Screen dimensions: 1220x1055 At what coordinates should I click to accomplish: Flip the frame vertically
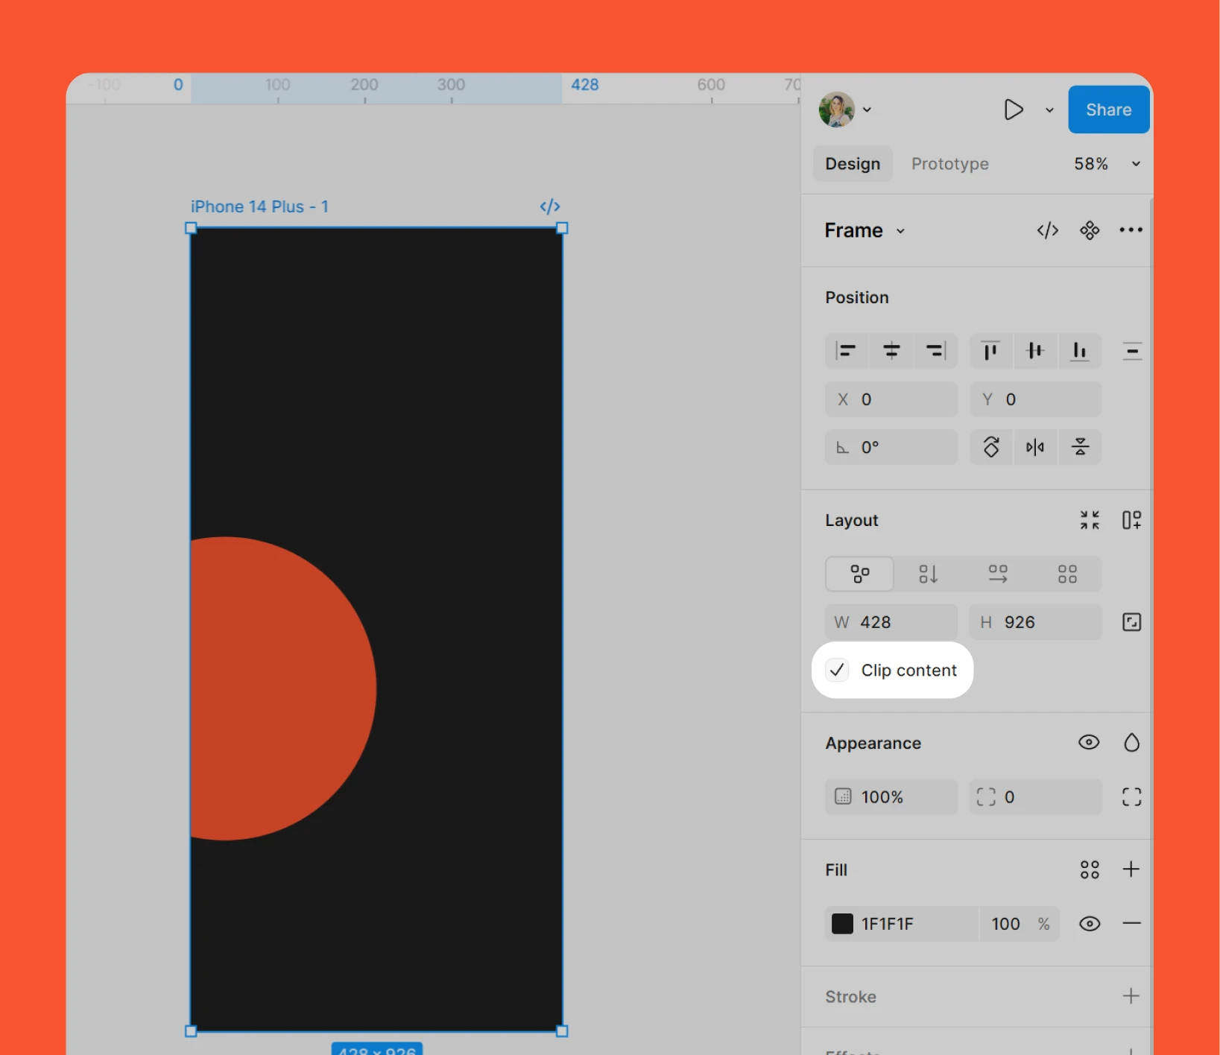1081,447
